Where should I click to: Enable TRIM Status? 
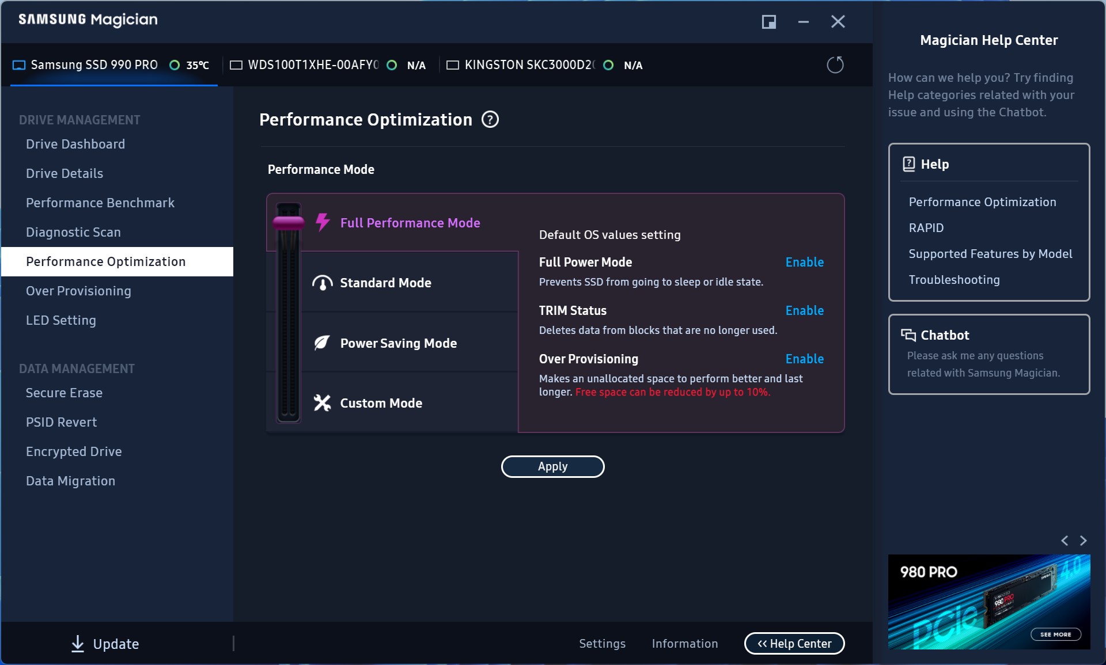804,310
